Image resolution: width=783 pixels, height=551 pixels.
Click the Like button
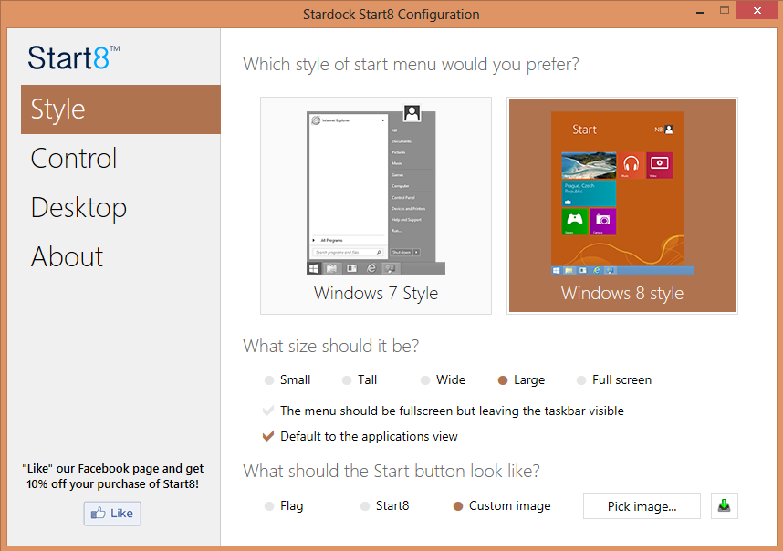(x=111, y=513)
